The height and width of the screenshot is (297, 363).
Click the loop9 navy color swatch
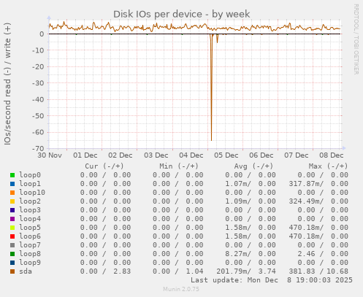12,263
